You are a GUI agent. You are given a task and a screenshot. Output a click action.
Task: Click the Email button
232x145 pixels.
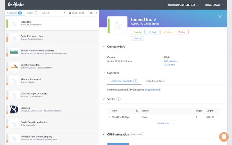click(152, 32)
